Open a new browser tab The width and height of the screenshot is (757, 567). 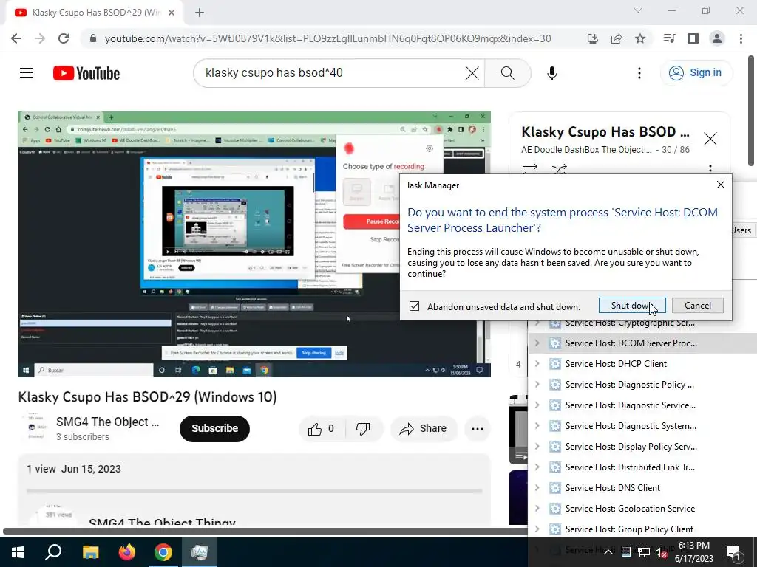coord(200,13)
